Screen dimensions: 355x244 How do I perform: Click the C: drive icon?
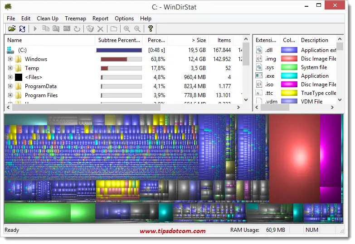10,50
